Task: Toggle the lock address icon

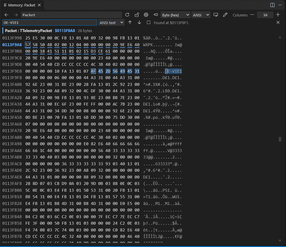Action: [137, 15]
